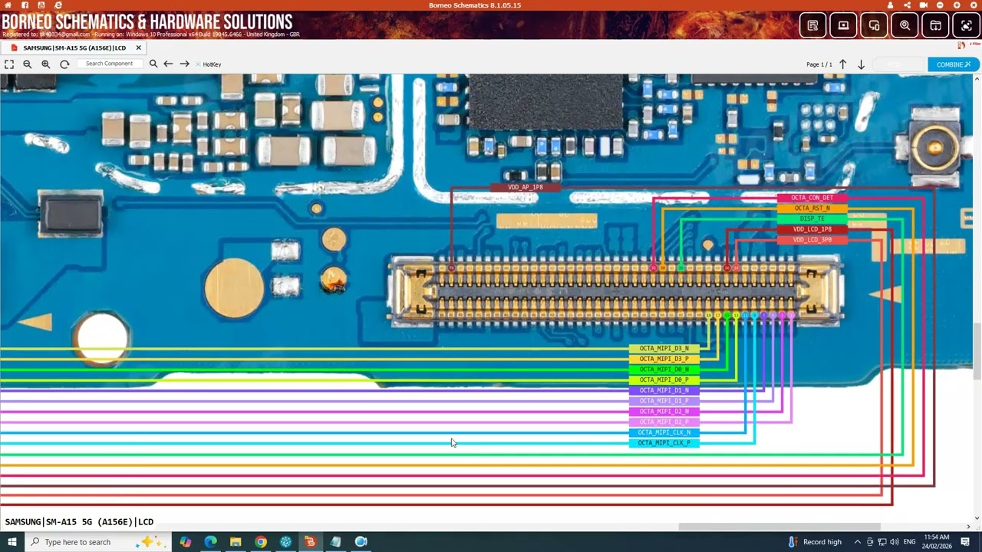Open the screen capture tool at top right
The image size is (982, 552).
[964, 25]
